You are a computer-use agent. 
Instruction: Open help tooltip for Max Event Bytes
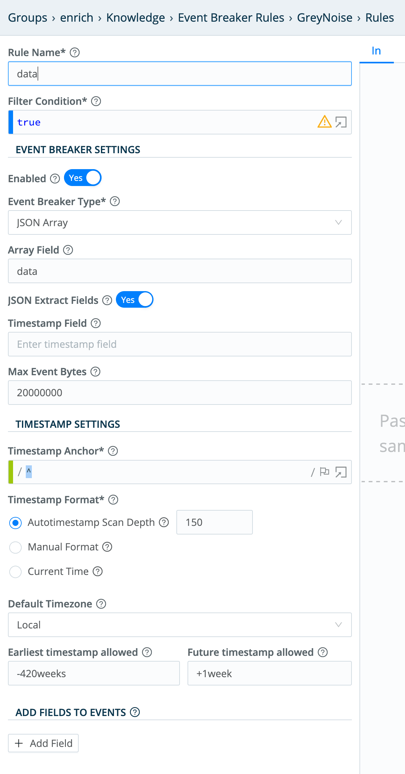(95, 372)
